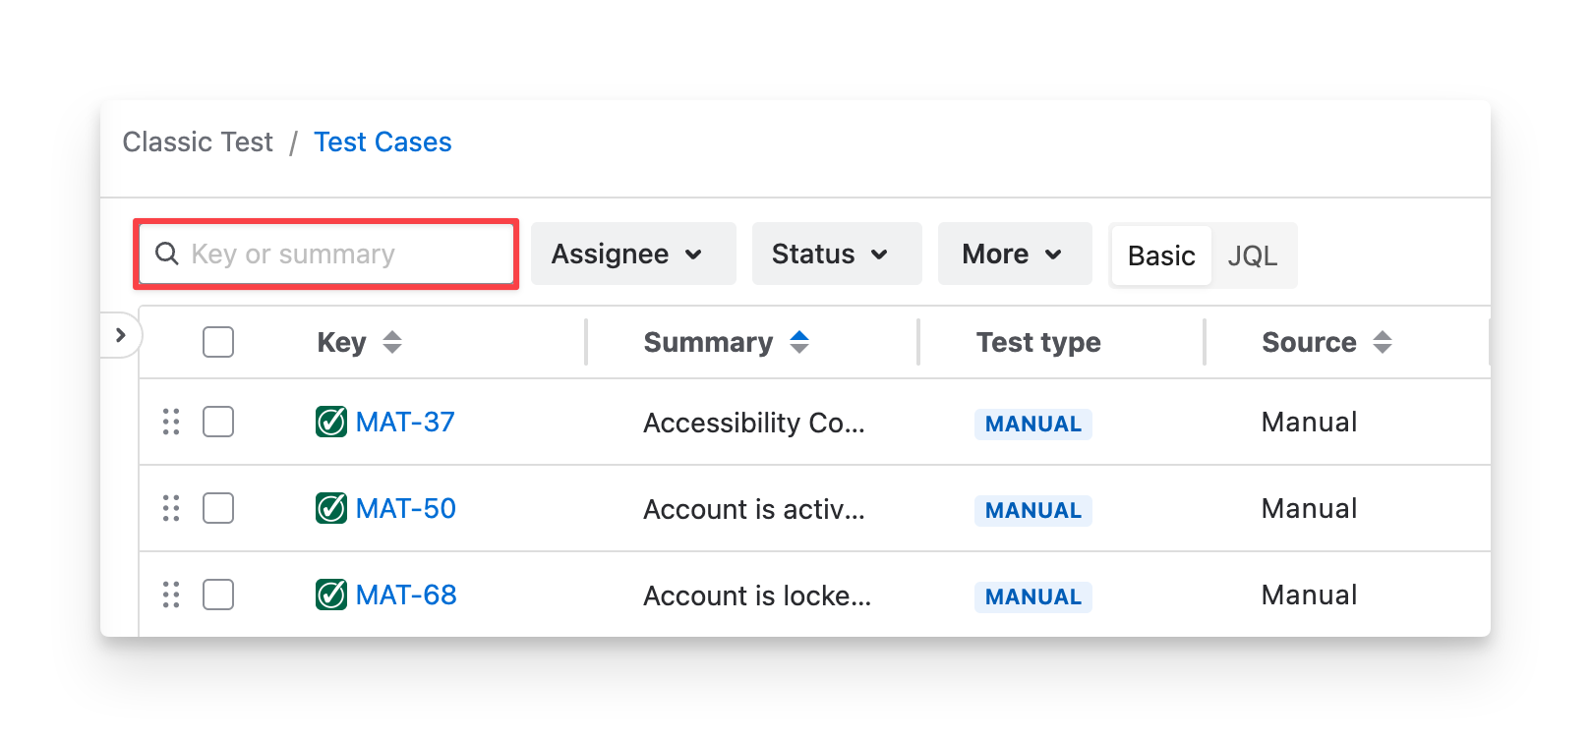Click the Key or summary search field
Screen dimensions: 1591x737
[326, 254]
